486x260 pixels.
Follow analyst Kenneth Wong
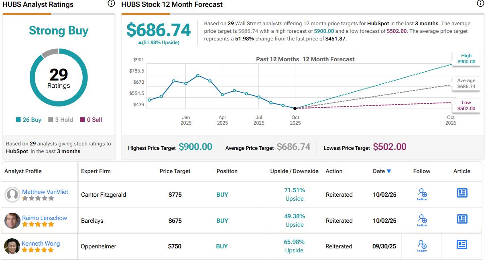pyautogui.click(x=422, y=246)
